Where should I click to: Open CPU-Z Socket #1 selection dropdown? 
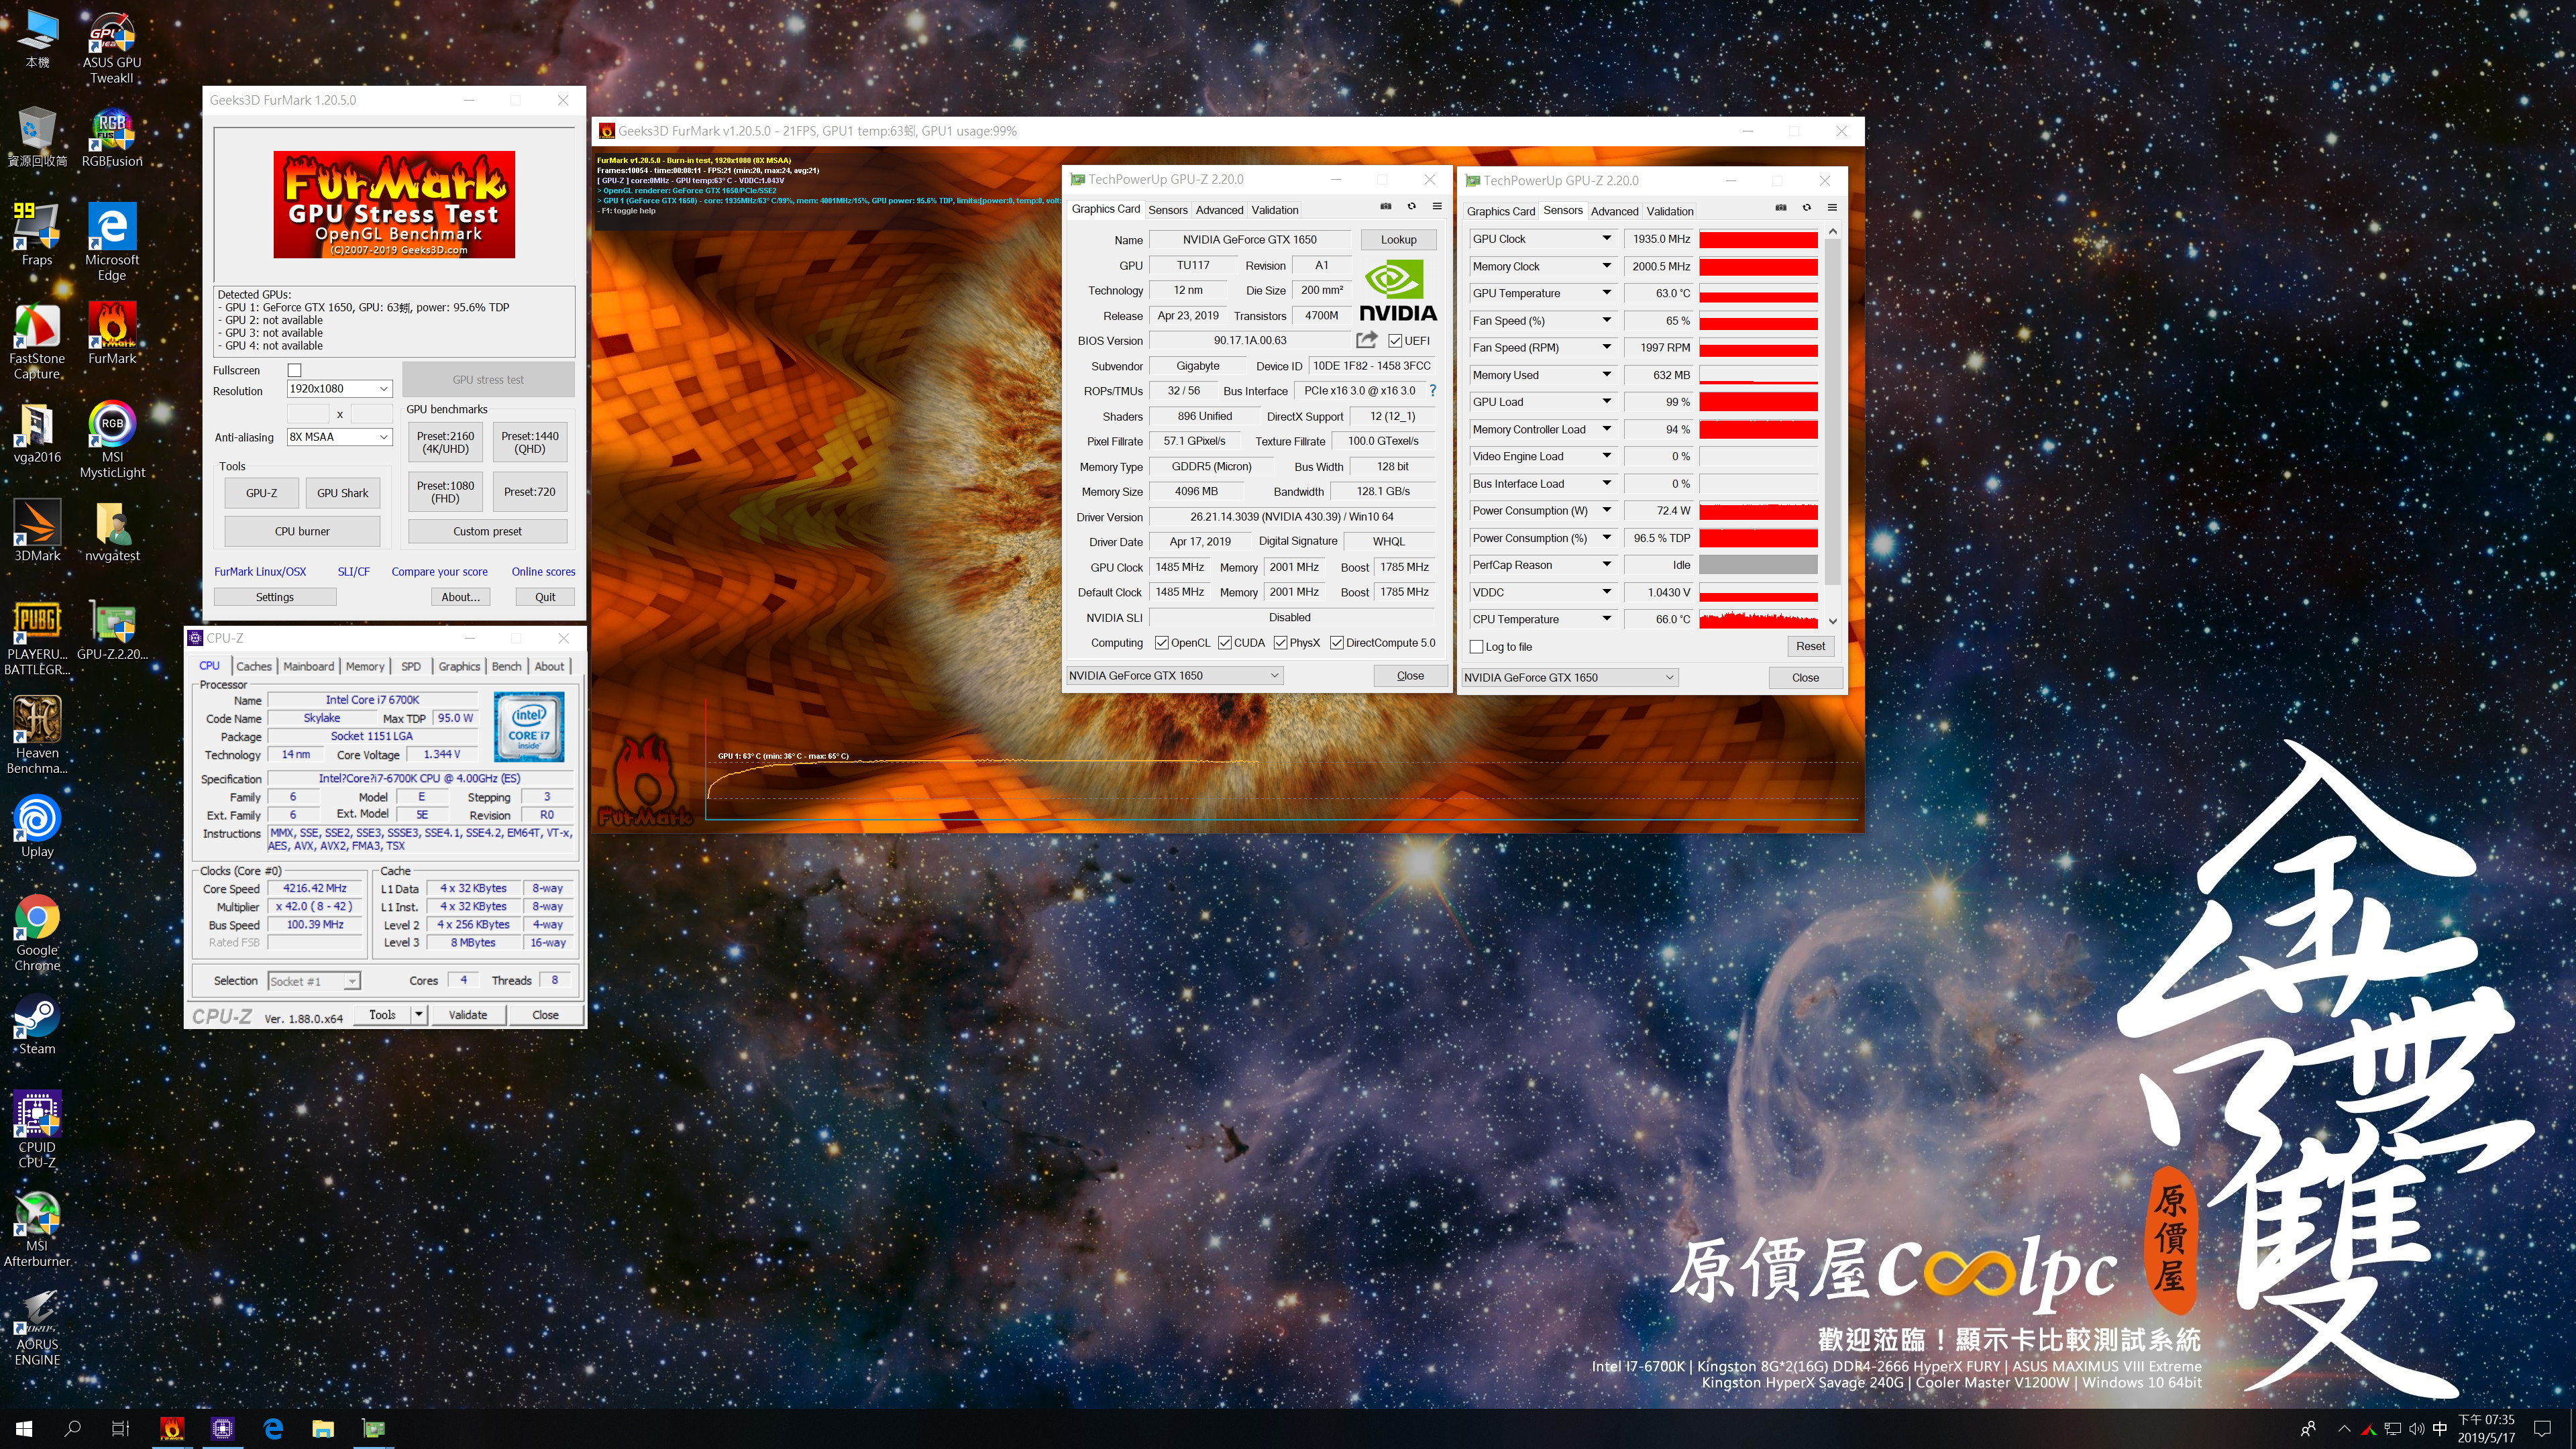[x=314, y=982]
